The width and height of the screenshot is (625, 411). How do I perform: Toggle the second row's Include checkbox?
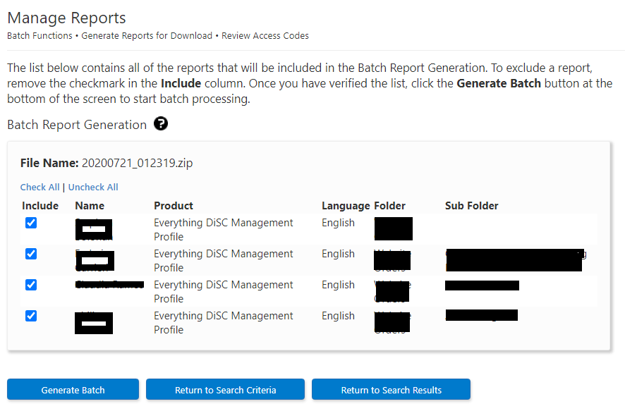pyautogui.click(x=31, y=254)
